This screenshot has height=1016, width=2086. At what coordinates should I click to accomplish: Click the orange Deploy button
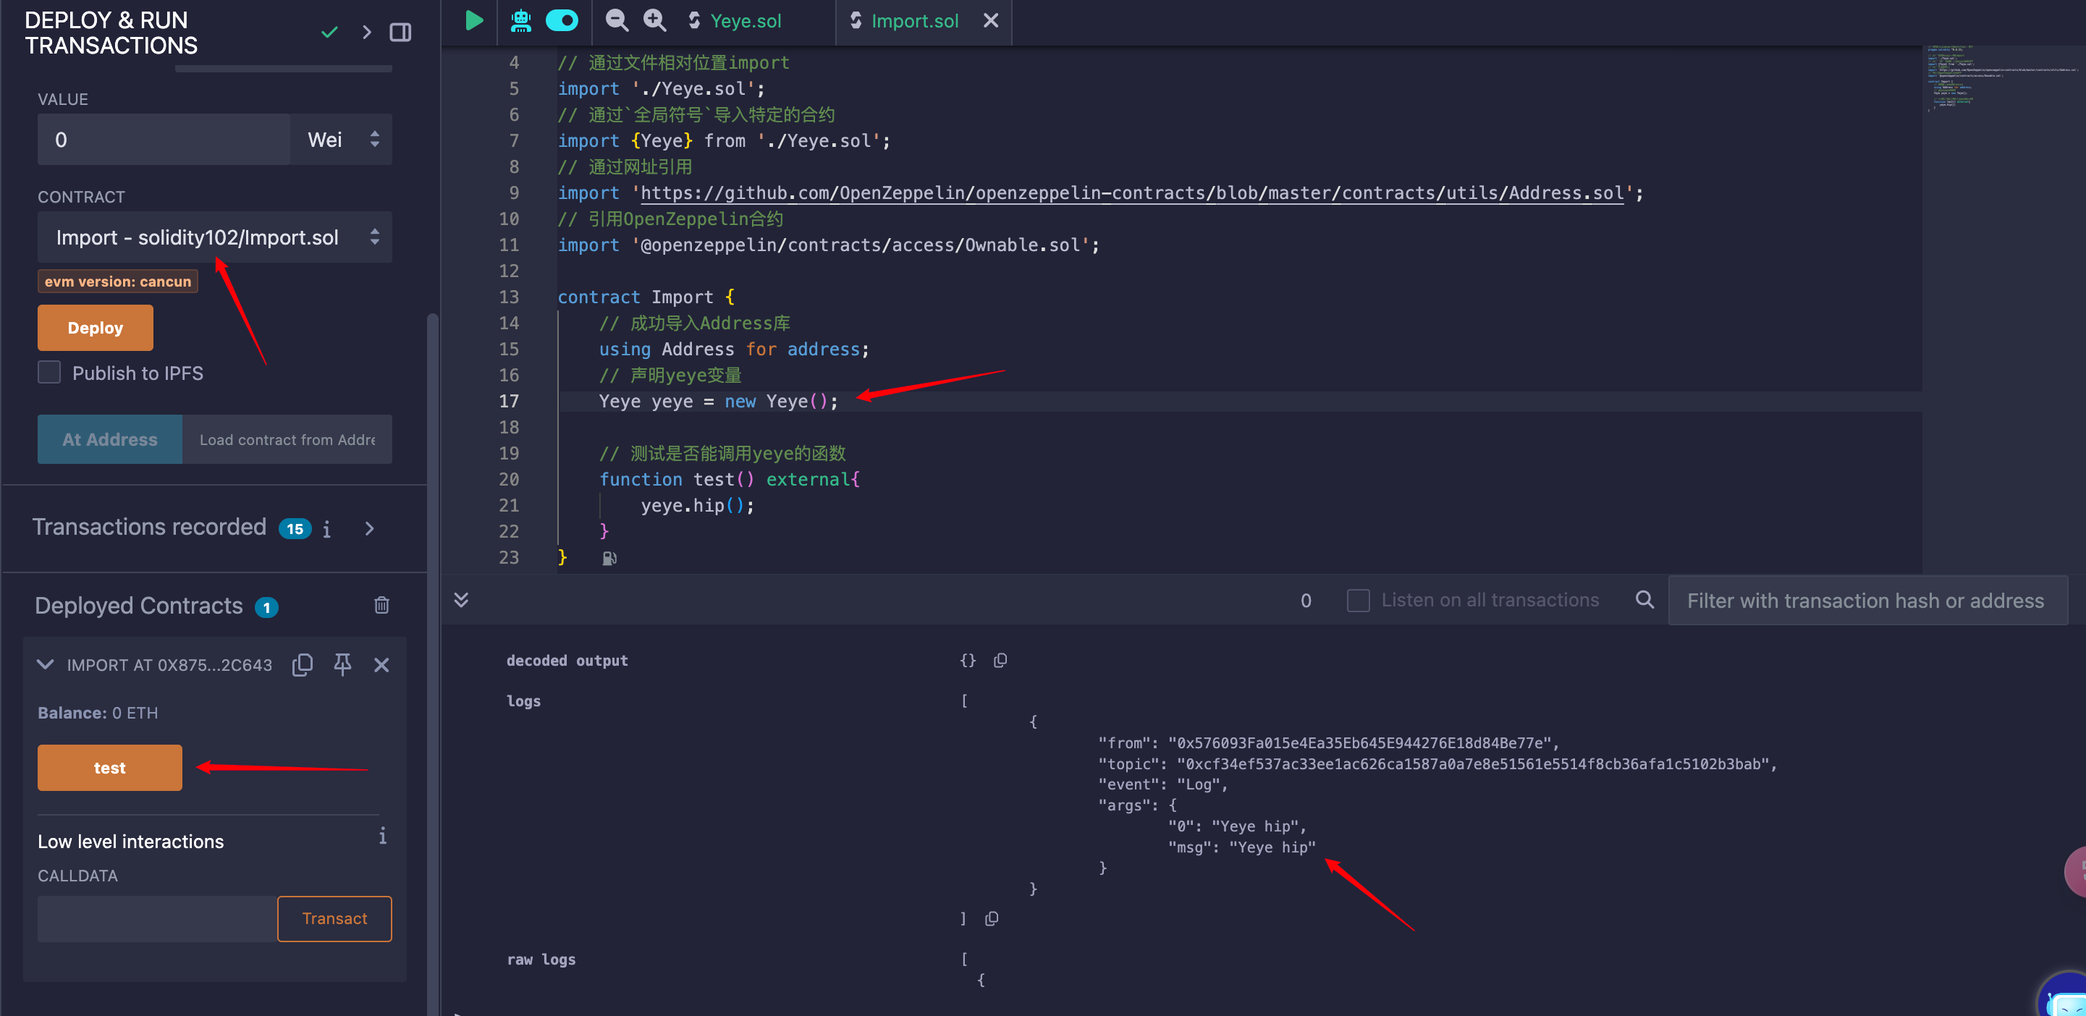pyautogui.click(x=96, y=328)
